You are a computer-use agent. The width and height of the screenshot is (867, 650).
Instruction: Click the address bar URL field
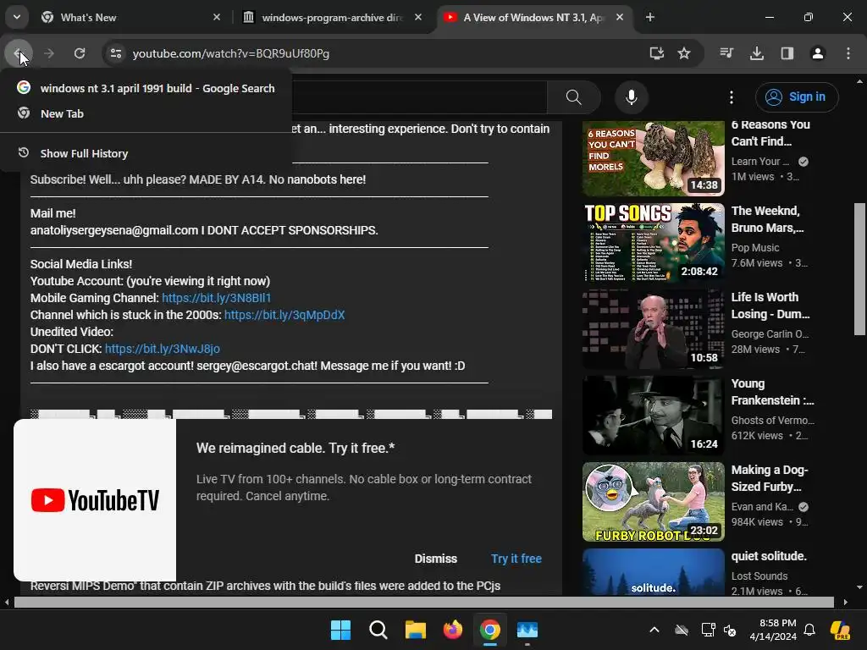[387, 53]
